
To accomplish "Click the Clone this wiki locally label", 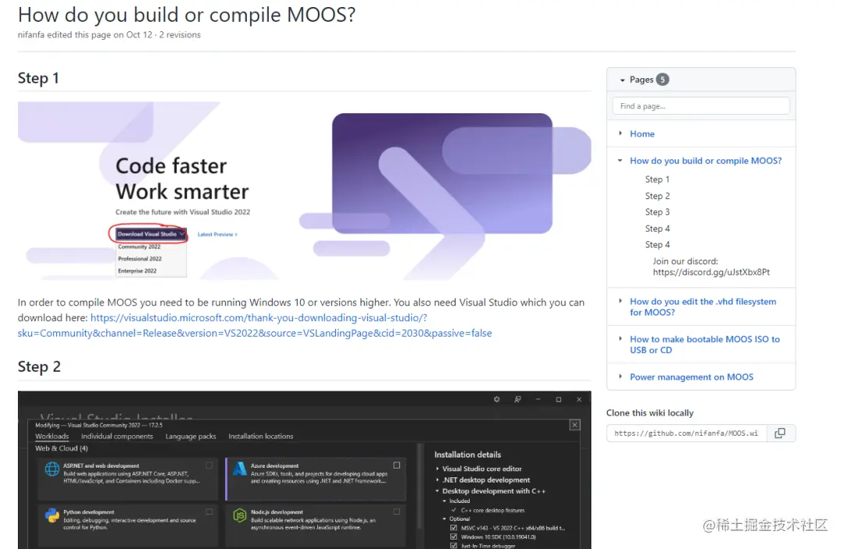I will 649,413.
